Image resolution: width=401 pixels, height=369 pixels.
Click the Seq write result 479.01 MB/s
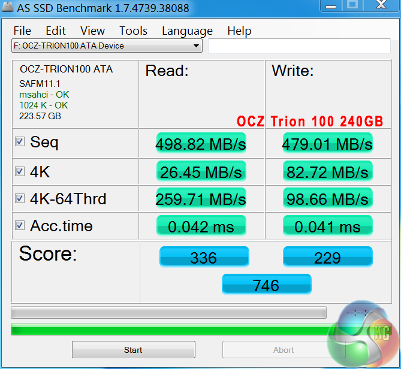pyautogui.click(x=328, y=143)
